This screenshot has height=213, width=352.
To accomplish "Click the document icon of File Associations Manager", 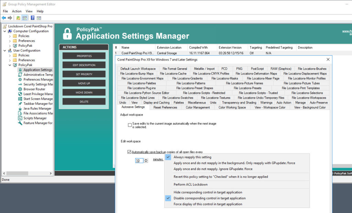I will [20, 113].
